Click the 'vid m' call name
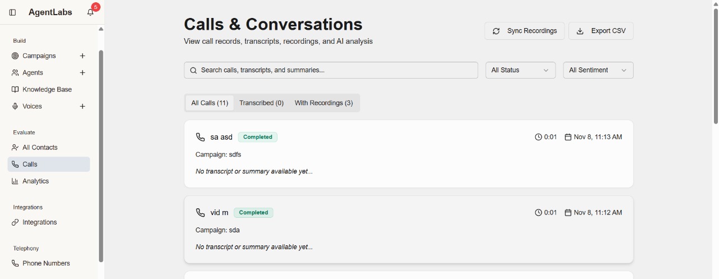719x279 pixels. [220, 213]
